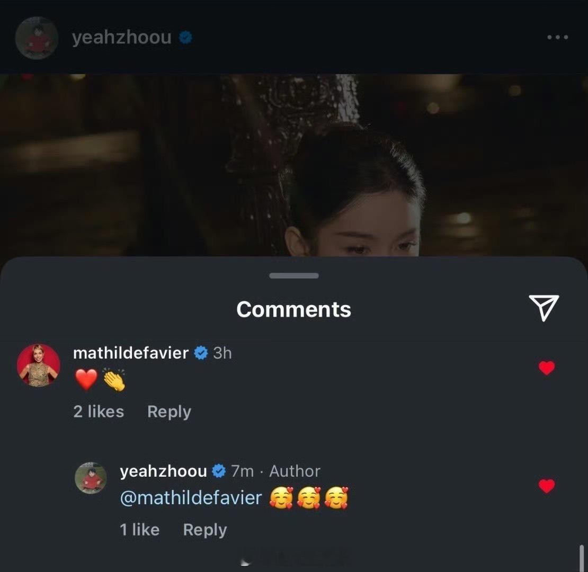This screenshot has width=588, height=572.
Task: Toggle the heart on yeahzhoou's reply
Action: point(546,486)
